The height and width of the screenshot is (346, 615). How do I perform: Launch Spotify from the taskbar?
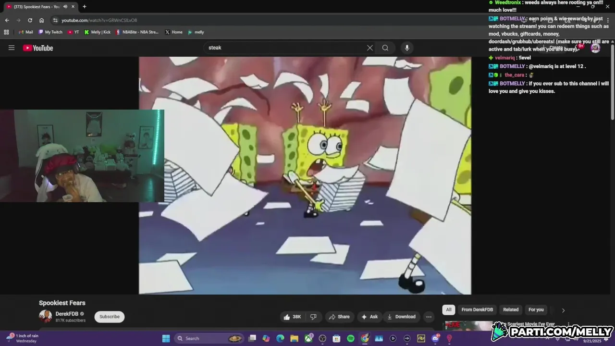point(351,338)
